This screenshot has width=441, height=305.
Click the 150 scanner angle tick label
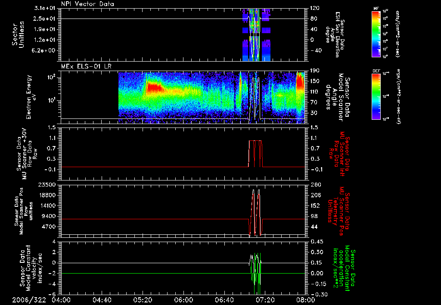click(x=315, y=81)
